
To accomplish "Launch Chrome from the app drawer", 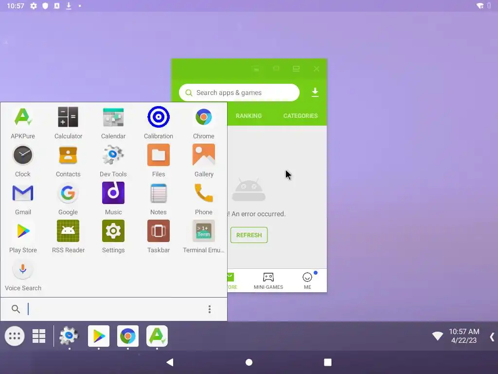I will pos(204,123).
